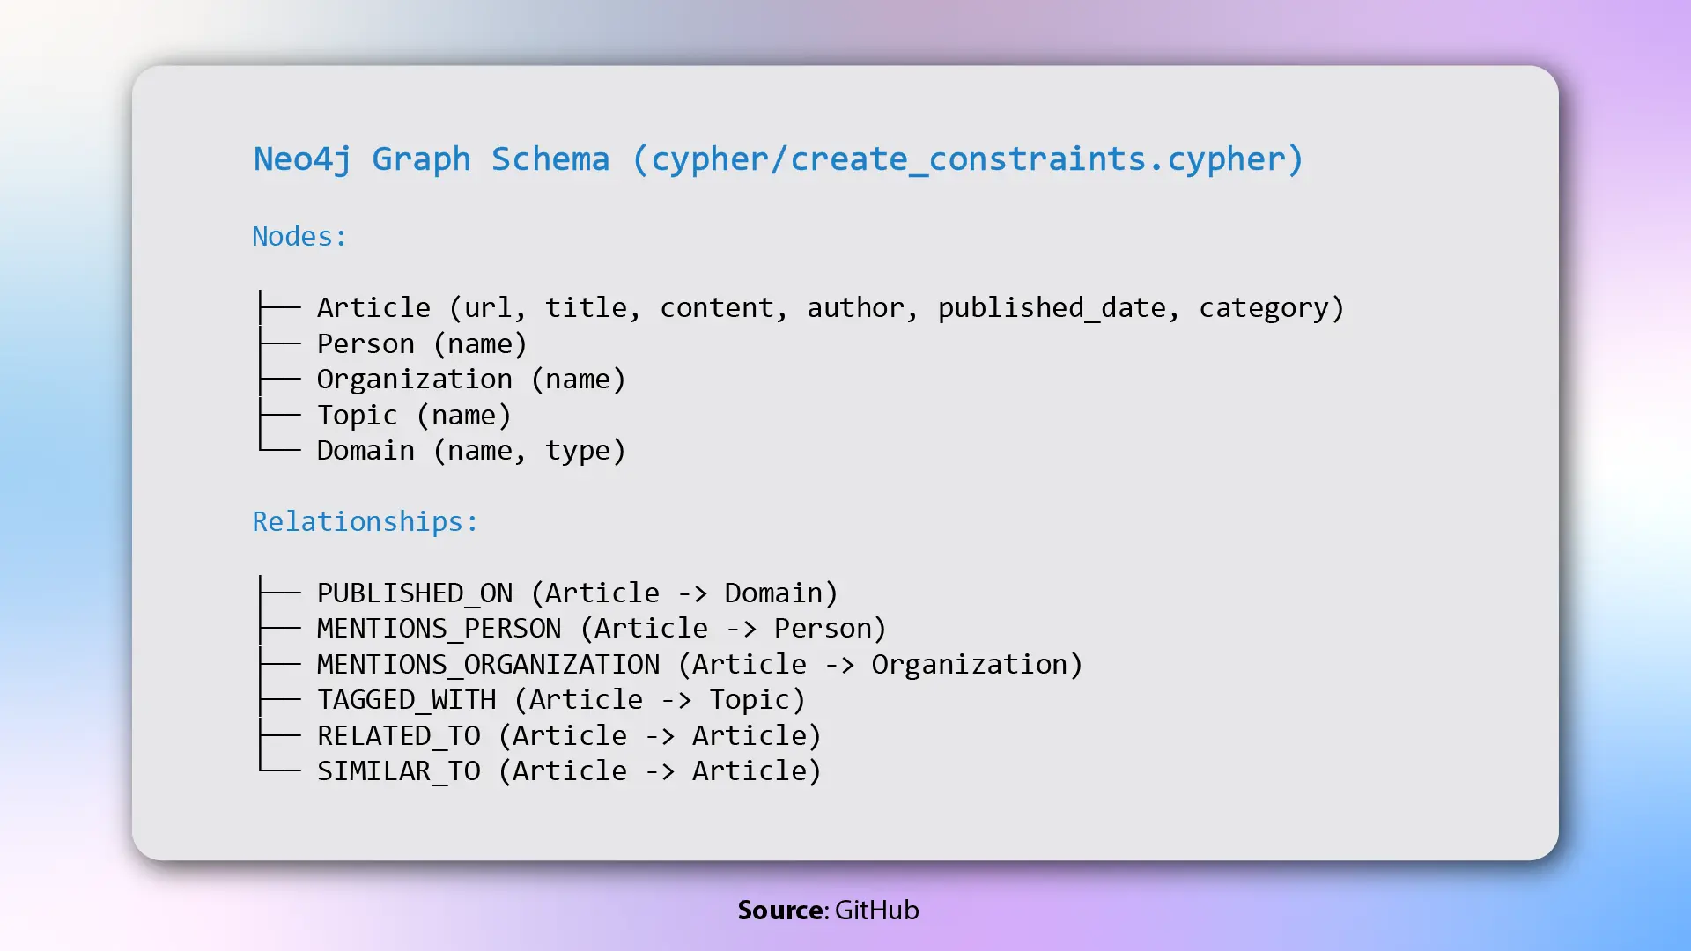1691x951 pixels.
Task: Click the Source: GitHub caption
Action: [x=828, y=910]
